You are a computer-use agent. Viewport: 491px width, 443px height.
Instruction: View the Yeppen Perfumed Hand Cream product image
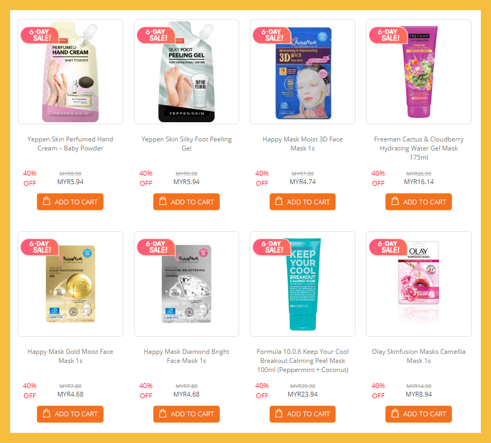[x=70, y=72]
